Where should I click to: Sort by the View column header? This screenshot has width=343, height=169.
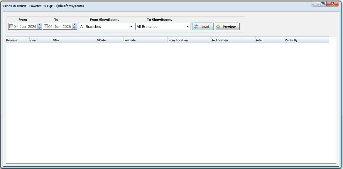tap(41, 40)
